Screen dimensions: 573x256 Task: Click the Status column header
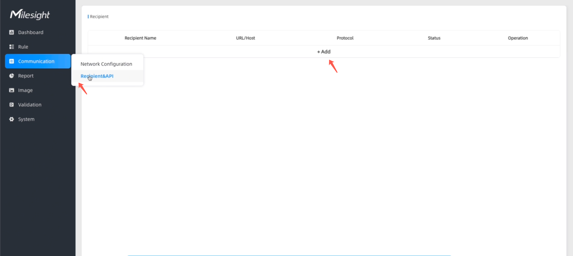[434, 38]
